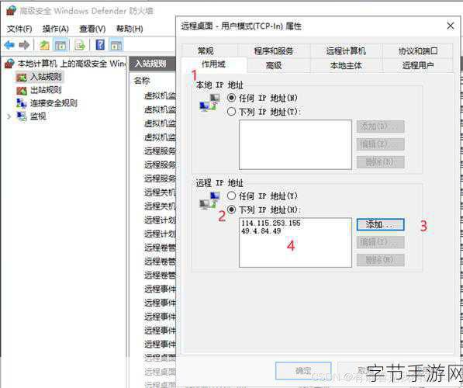Select 出站规则 in the tree
Viewport: 463px width, 388px height.
coord(46,90)
